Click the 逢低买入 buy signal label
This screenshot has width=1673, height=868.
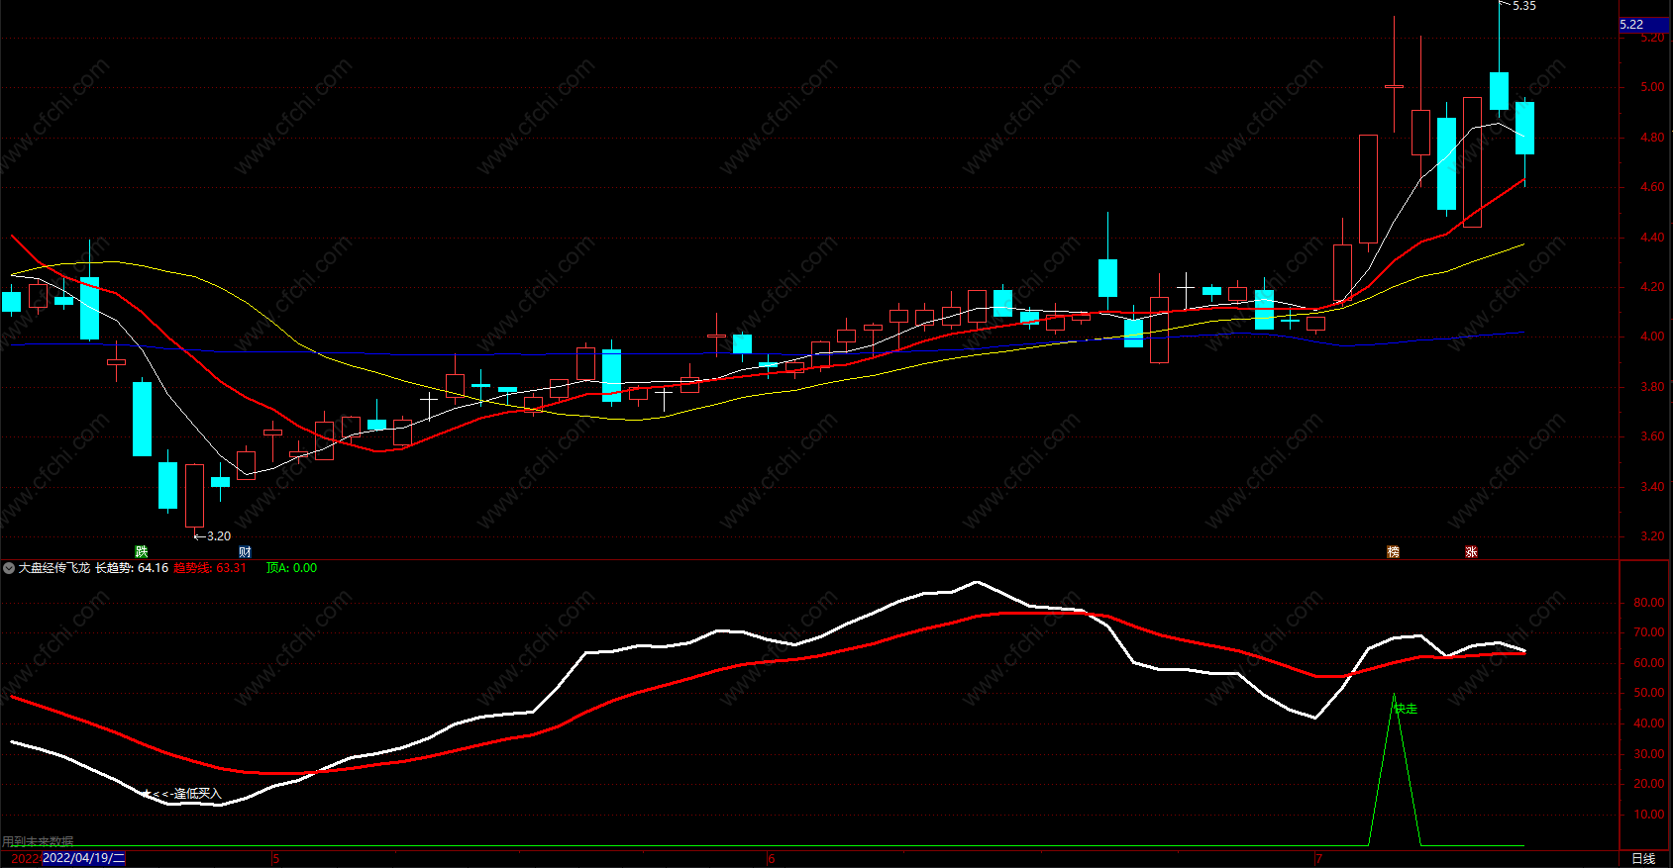197,794
